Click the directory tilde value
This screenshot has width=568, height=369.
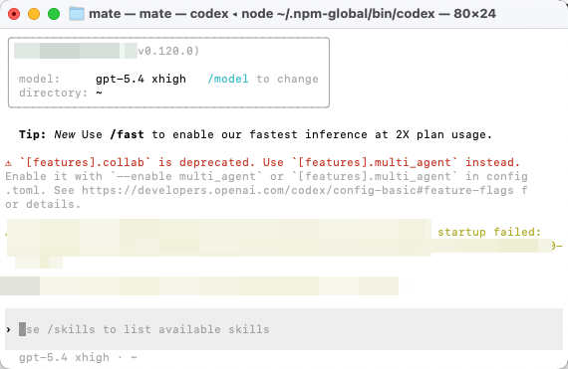tap(99, 92)
